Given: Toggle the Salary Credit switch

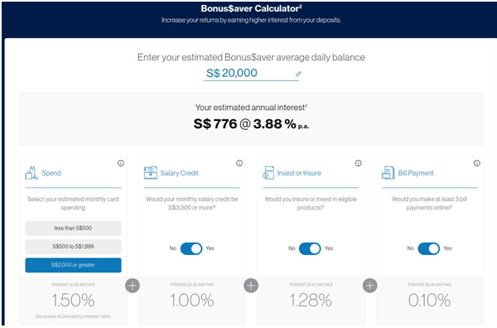Looking at the screenshot, I should (191, 248).
